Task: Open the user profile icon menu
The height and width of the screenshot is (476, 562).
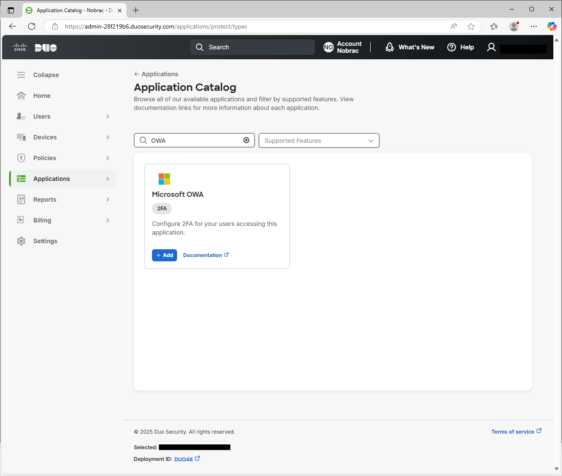Action: [x=491, y=47]
